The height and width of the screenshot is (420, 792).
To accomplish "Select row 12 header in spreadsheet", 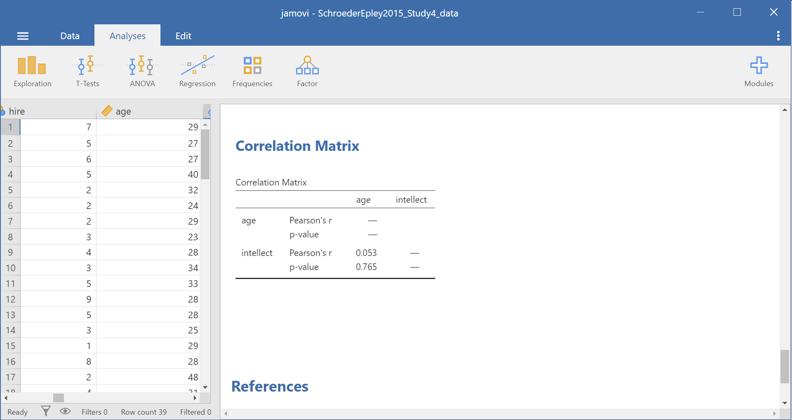I will tap(10, 299).
